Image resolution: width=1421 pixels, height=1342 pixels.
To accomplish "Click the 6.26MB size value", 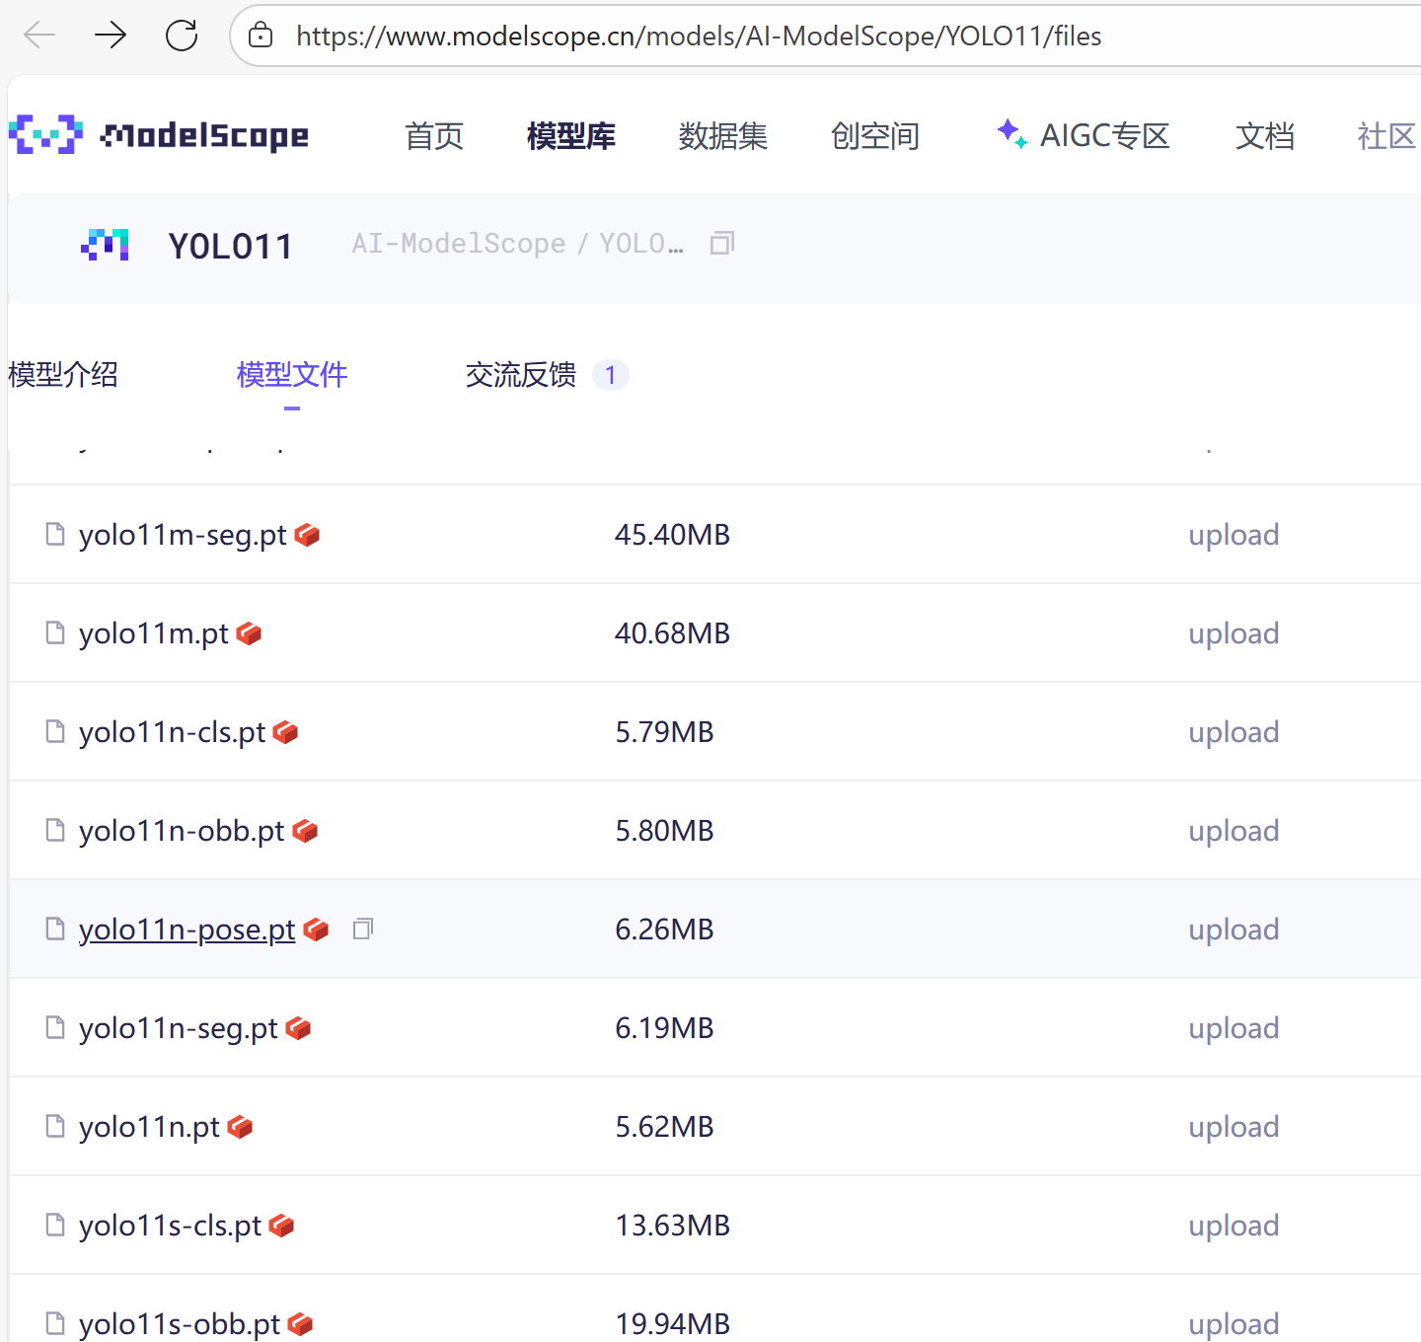I will click(x=664, y=930).
